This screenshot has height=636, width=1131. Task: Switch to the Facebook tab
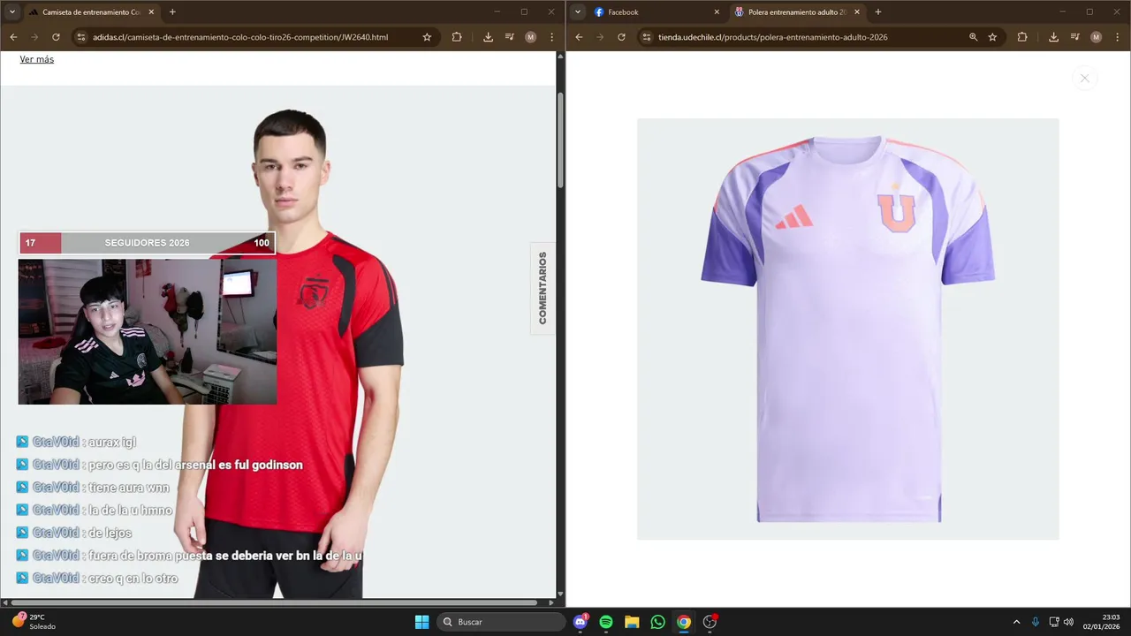(657, 12)
